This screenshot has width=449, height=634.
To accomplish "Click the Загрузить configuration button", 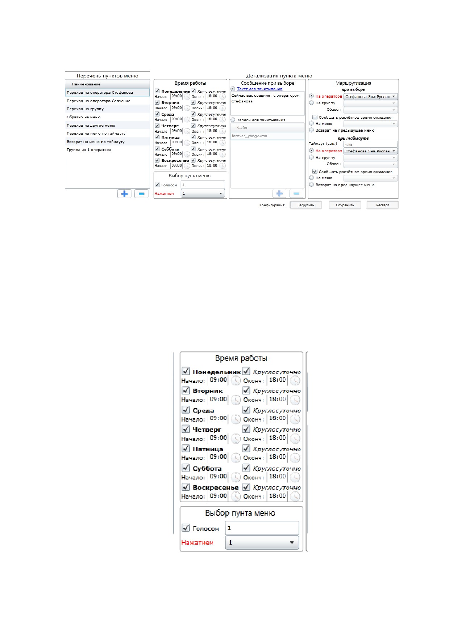I will point(306,205).
